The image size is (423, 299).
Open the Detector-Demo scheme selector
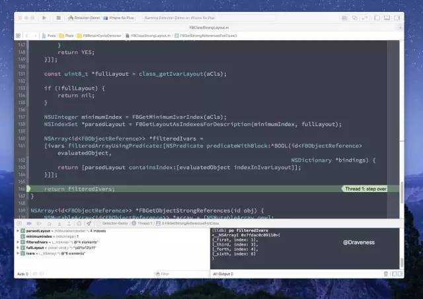coord(84,18)
